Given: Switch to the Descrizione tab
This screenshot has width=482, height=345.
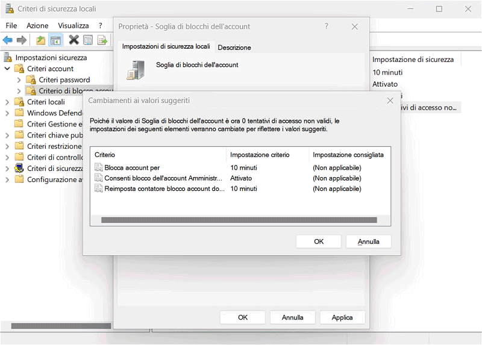Looking at the screenshot, I should (x=234, y=48).
